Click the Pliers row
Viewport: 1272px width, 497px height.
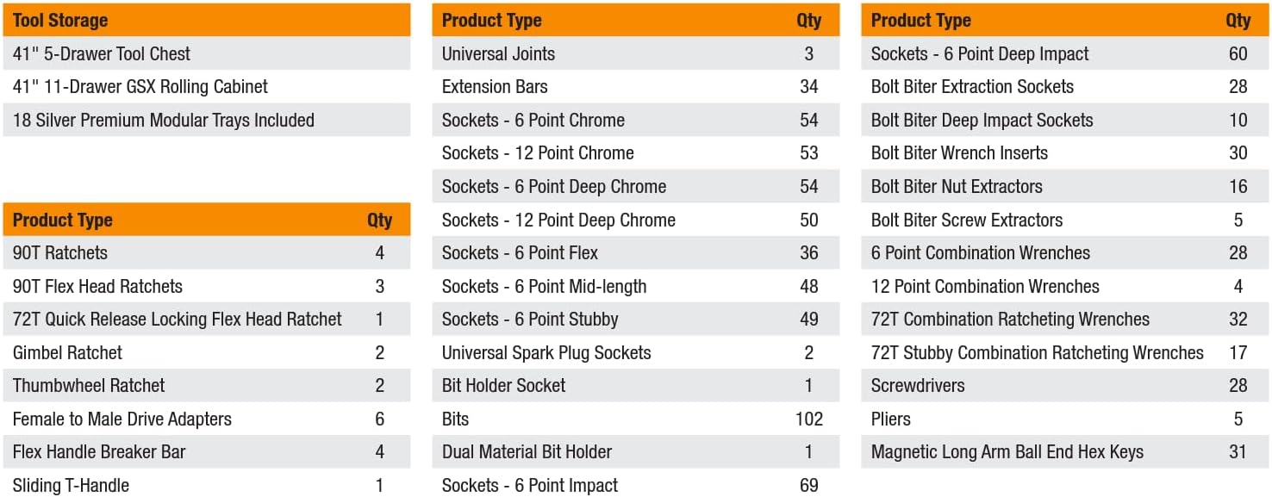[891, 419]
